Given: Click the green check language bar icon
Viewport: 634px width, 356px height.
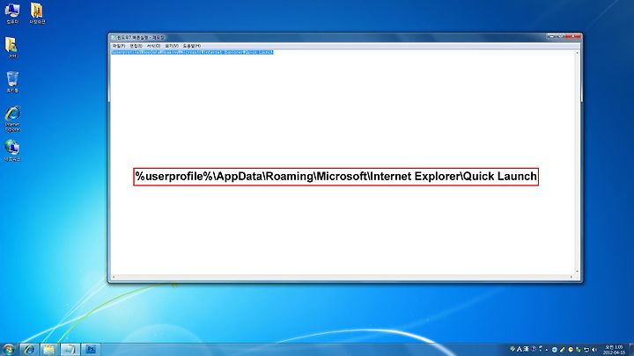Looking at the screenshot, I should pyautogui.click(x=512, y=349).
